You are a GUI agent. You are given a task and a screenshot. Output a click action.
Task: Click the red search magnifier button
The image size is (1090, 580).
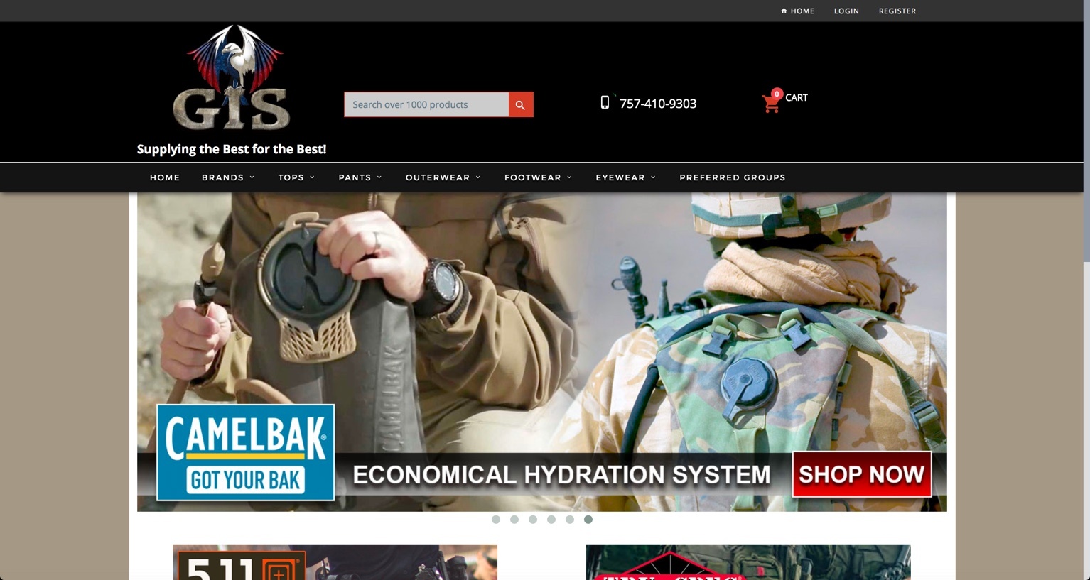pos(521,104)
